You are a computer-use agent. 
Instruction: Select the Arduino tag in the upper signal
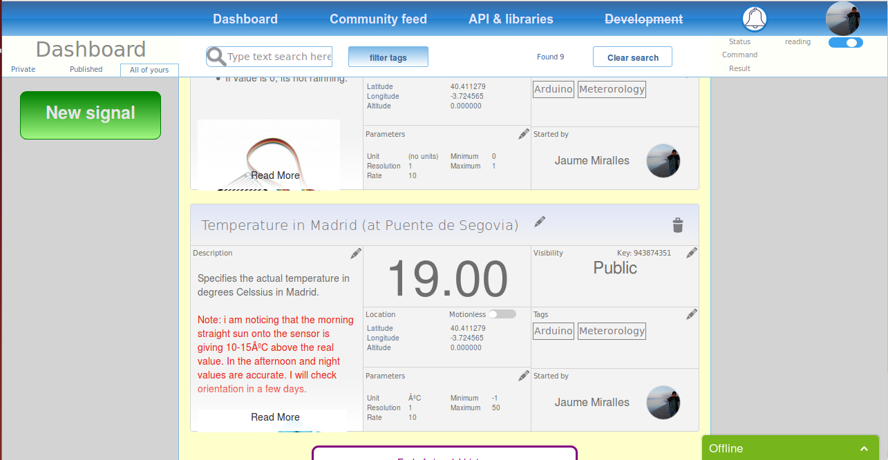pyautogui.click(x=554, y=89)
